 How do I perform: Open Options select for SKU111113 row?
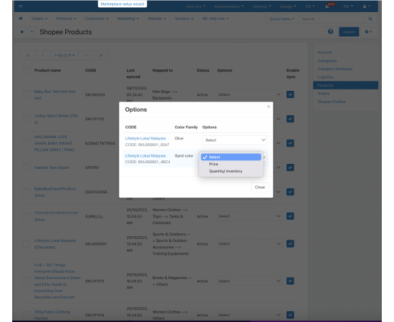pos(249,281)
